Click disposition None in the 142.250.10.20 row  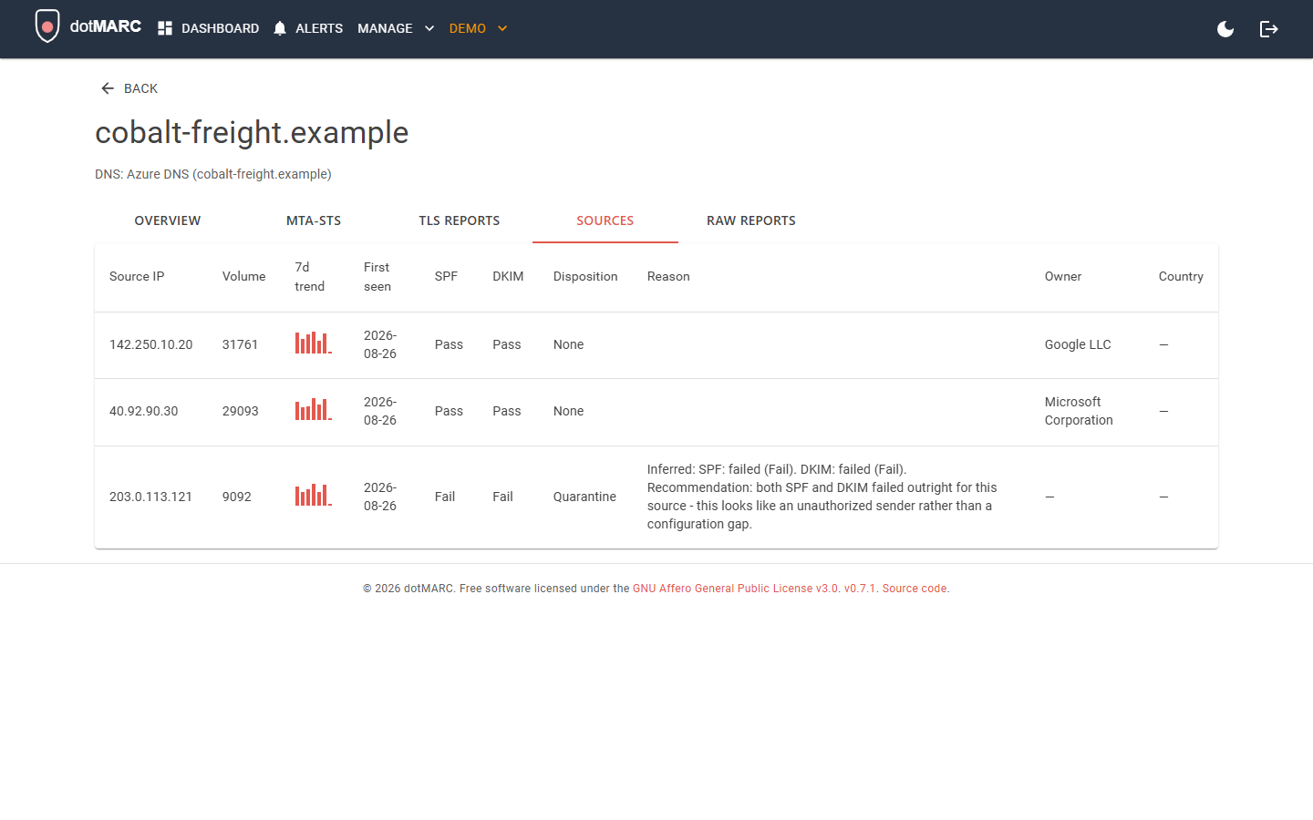click(568, 345)
